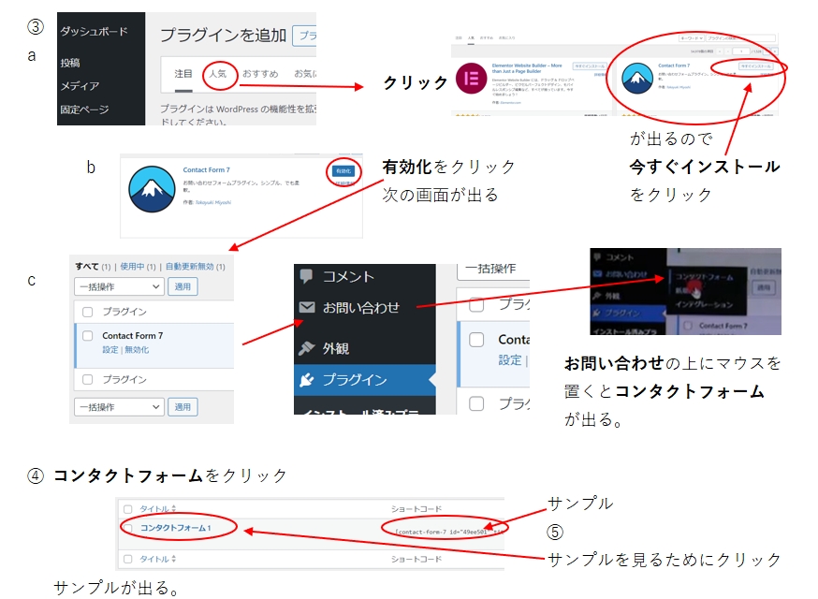
Task: Open the コンタクトフォーム 1 link
Action: click(176, 528)
